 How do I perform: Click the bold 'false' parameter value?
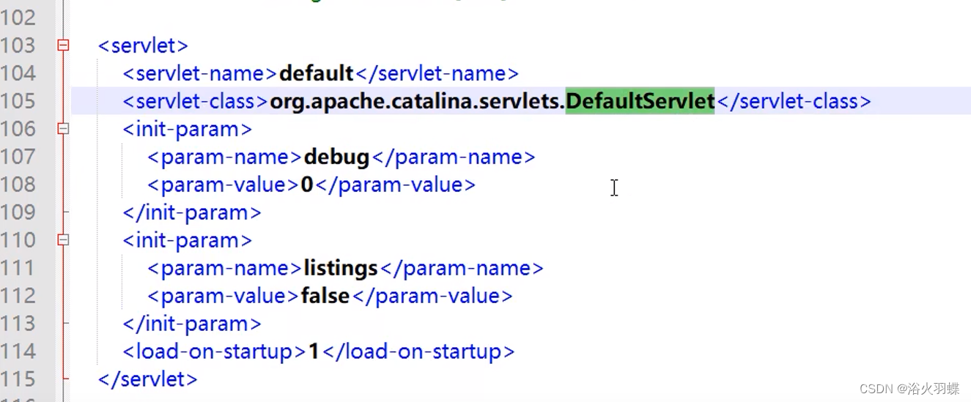click(x=325, y=296)
